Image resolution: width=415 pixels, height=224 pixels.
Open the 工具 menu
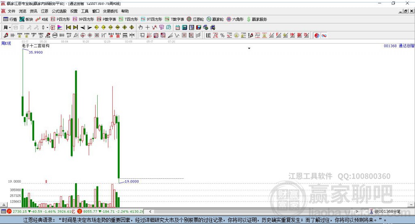click(85, 11)
